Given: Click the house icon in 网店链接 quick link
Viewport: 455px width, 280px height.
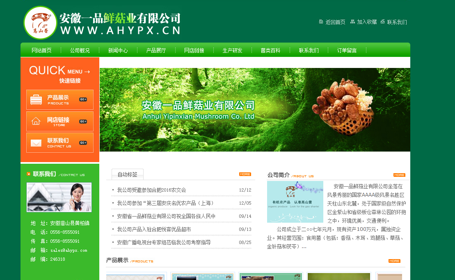Looking at the screenshot, I should coord(36,121).
